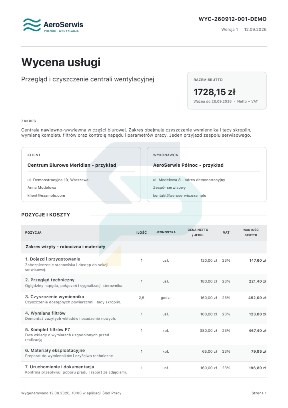288x408 pixels.
Task: Click gross value 492,00 zł
Action: [x=257, y=298]
